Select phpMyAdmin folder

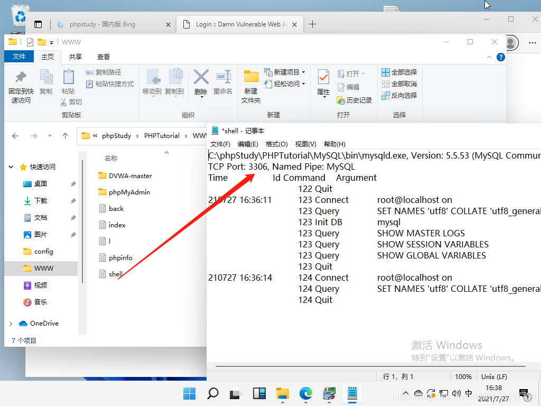pyautogui.click(x=124, y=192)
